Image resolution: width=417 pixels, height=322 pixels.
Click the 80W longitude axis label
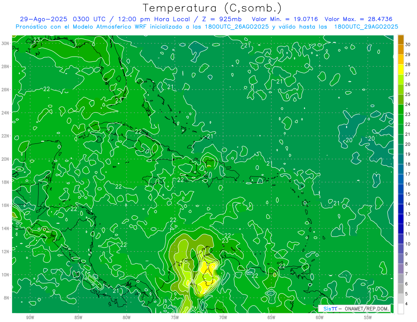click(x=126, y=317)
